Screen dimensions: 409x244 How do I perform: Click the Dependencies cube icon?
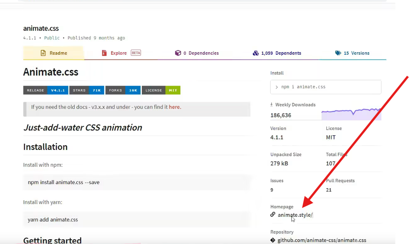(178, 53)
